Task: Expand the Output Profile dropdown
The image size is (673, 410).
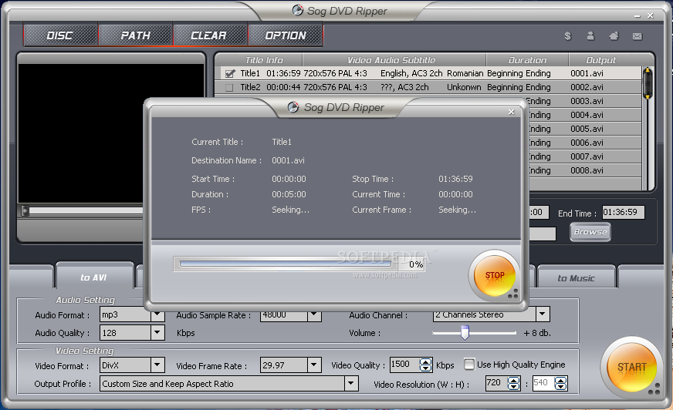Action: [x=351, y=384]
